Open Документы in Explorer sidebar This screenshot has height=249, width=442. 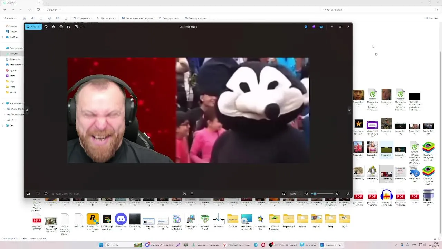click(x=13, y=59)
